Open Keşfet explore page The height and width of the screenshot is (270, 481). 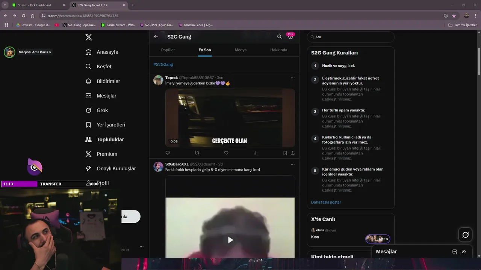[98, 66]
